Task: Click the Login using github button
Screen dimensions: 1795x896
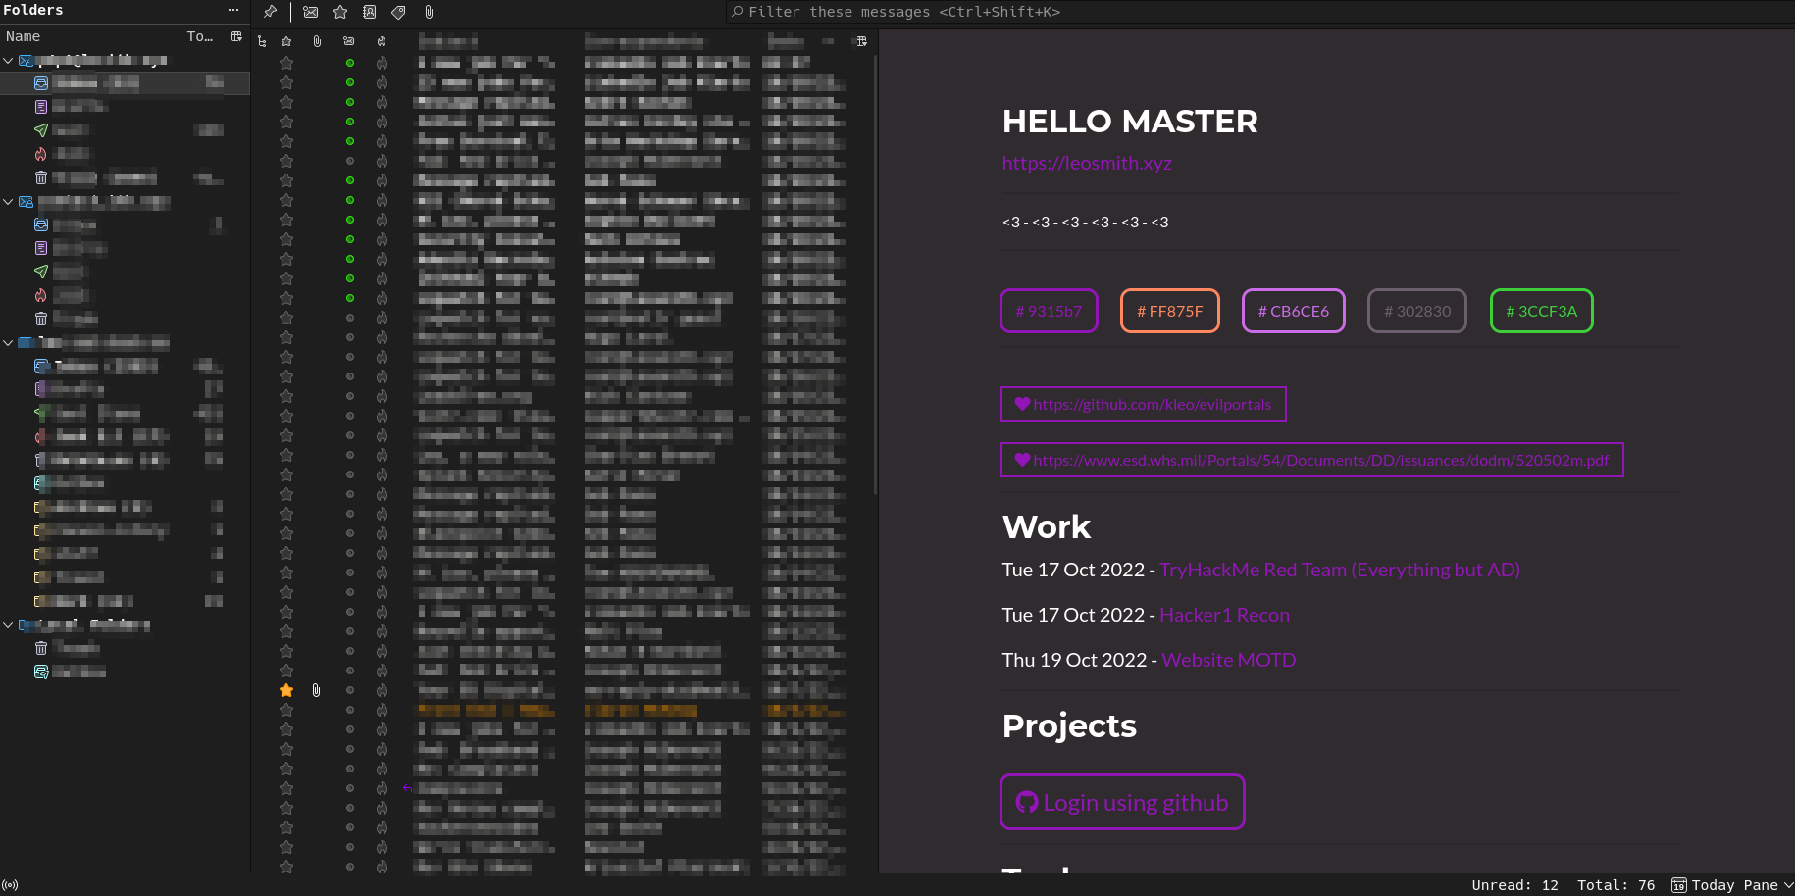Action: click(1122, 802)
